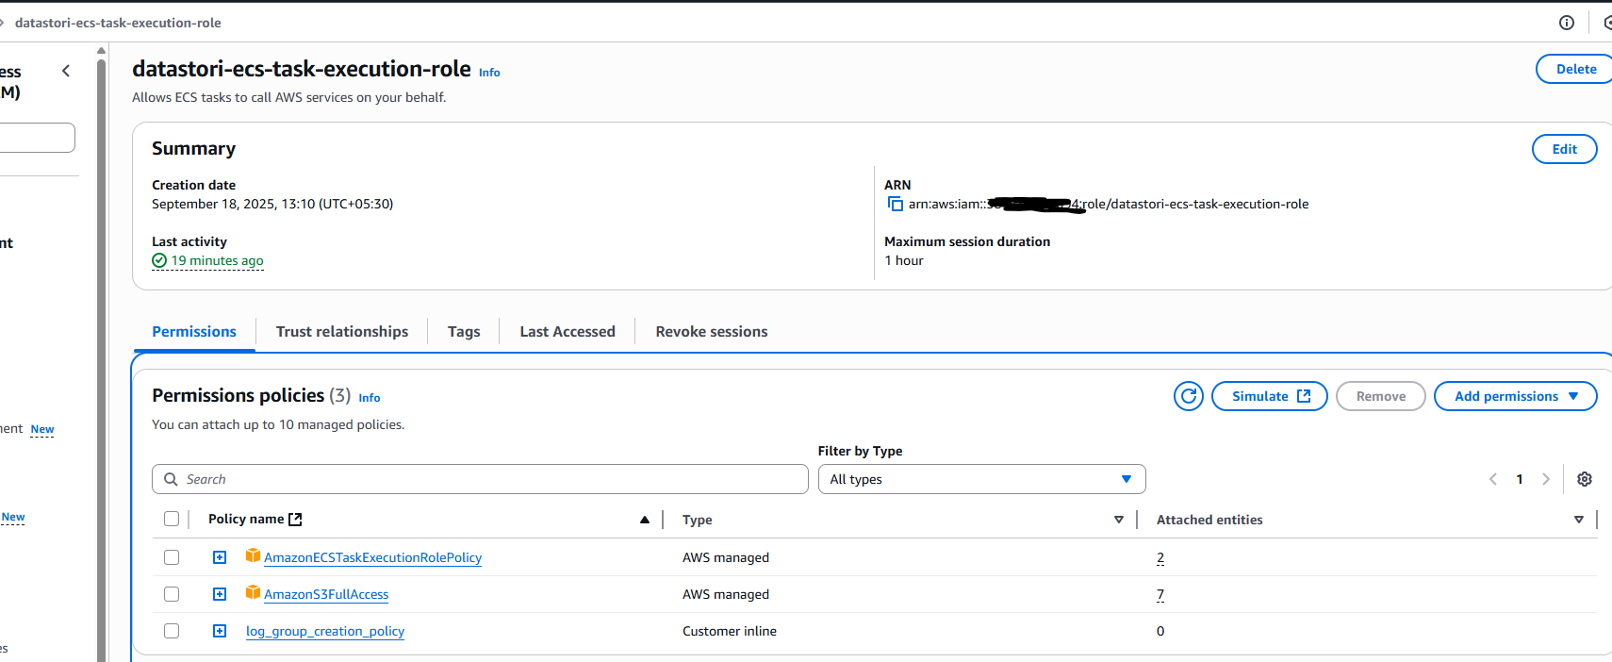Collapse the left navigation panel arrow

tap(66, 71)
